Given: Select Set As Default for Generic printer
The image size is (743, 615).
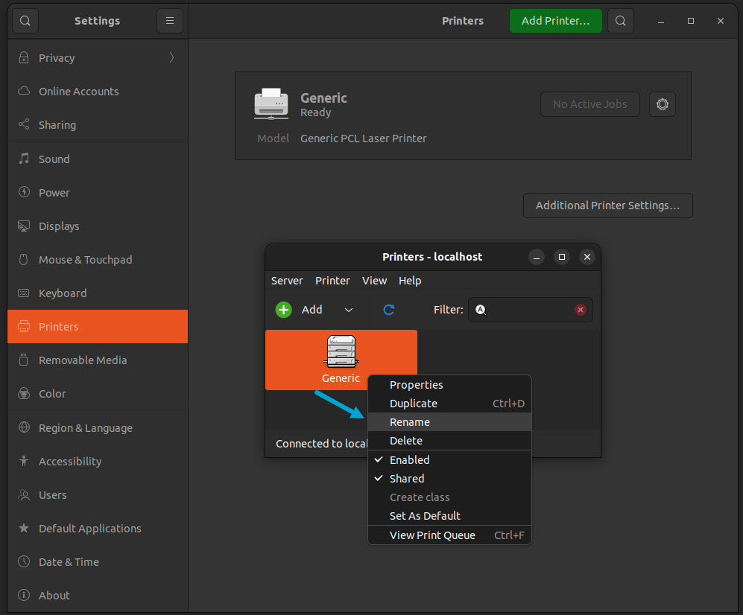Looking at the screenshot, I should (424, 515).
